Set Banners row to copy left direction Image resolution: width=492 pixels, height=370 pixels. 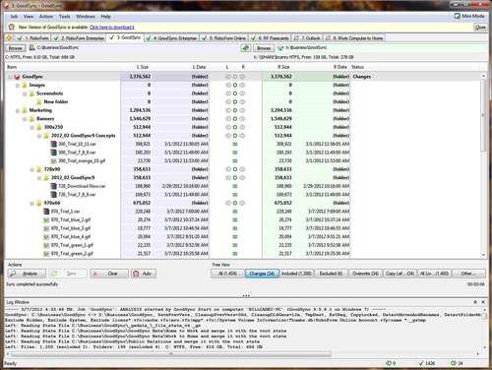tap(228, 119)
